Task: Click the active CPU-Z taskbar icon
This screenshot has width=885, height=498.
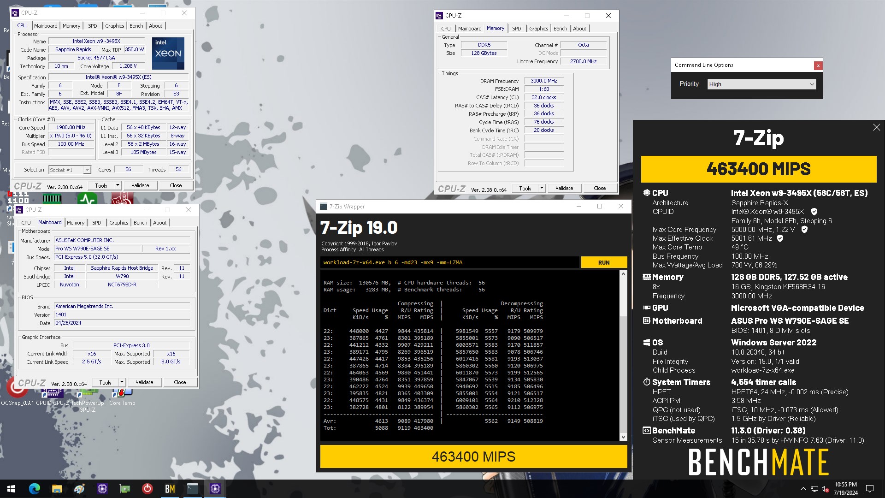Action: (215, 489)
